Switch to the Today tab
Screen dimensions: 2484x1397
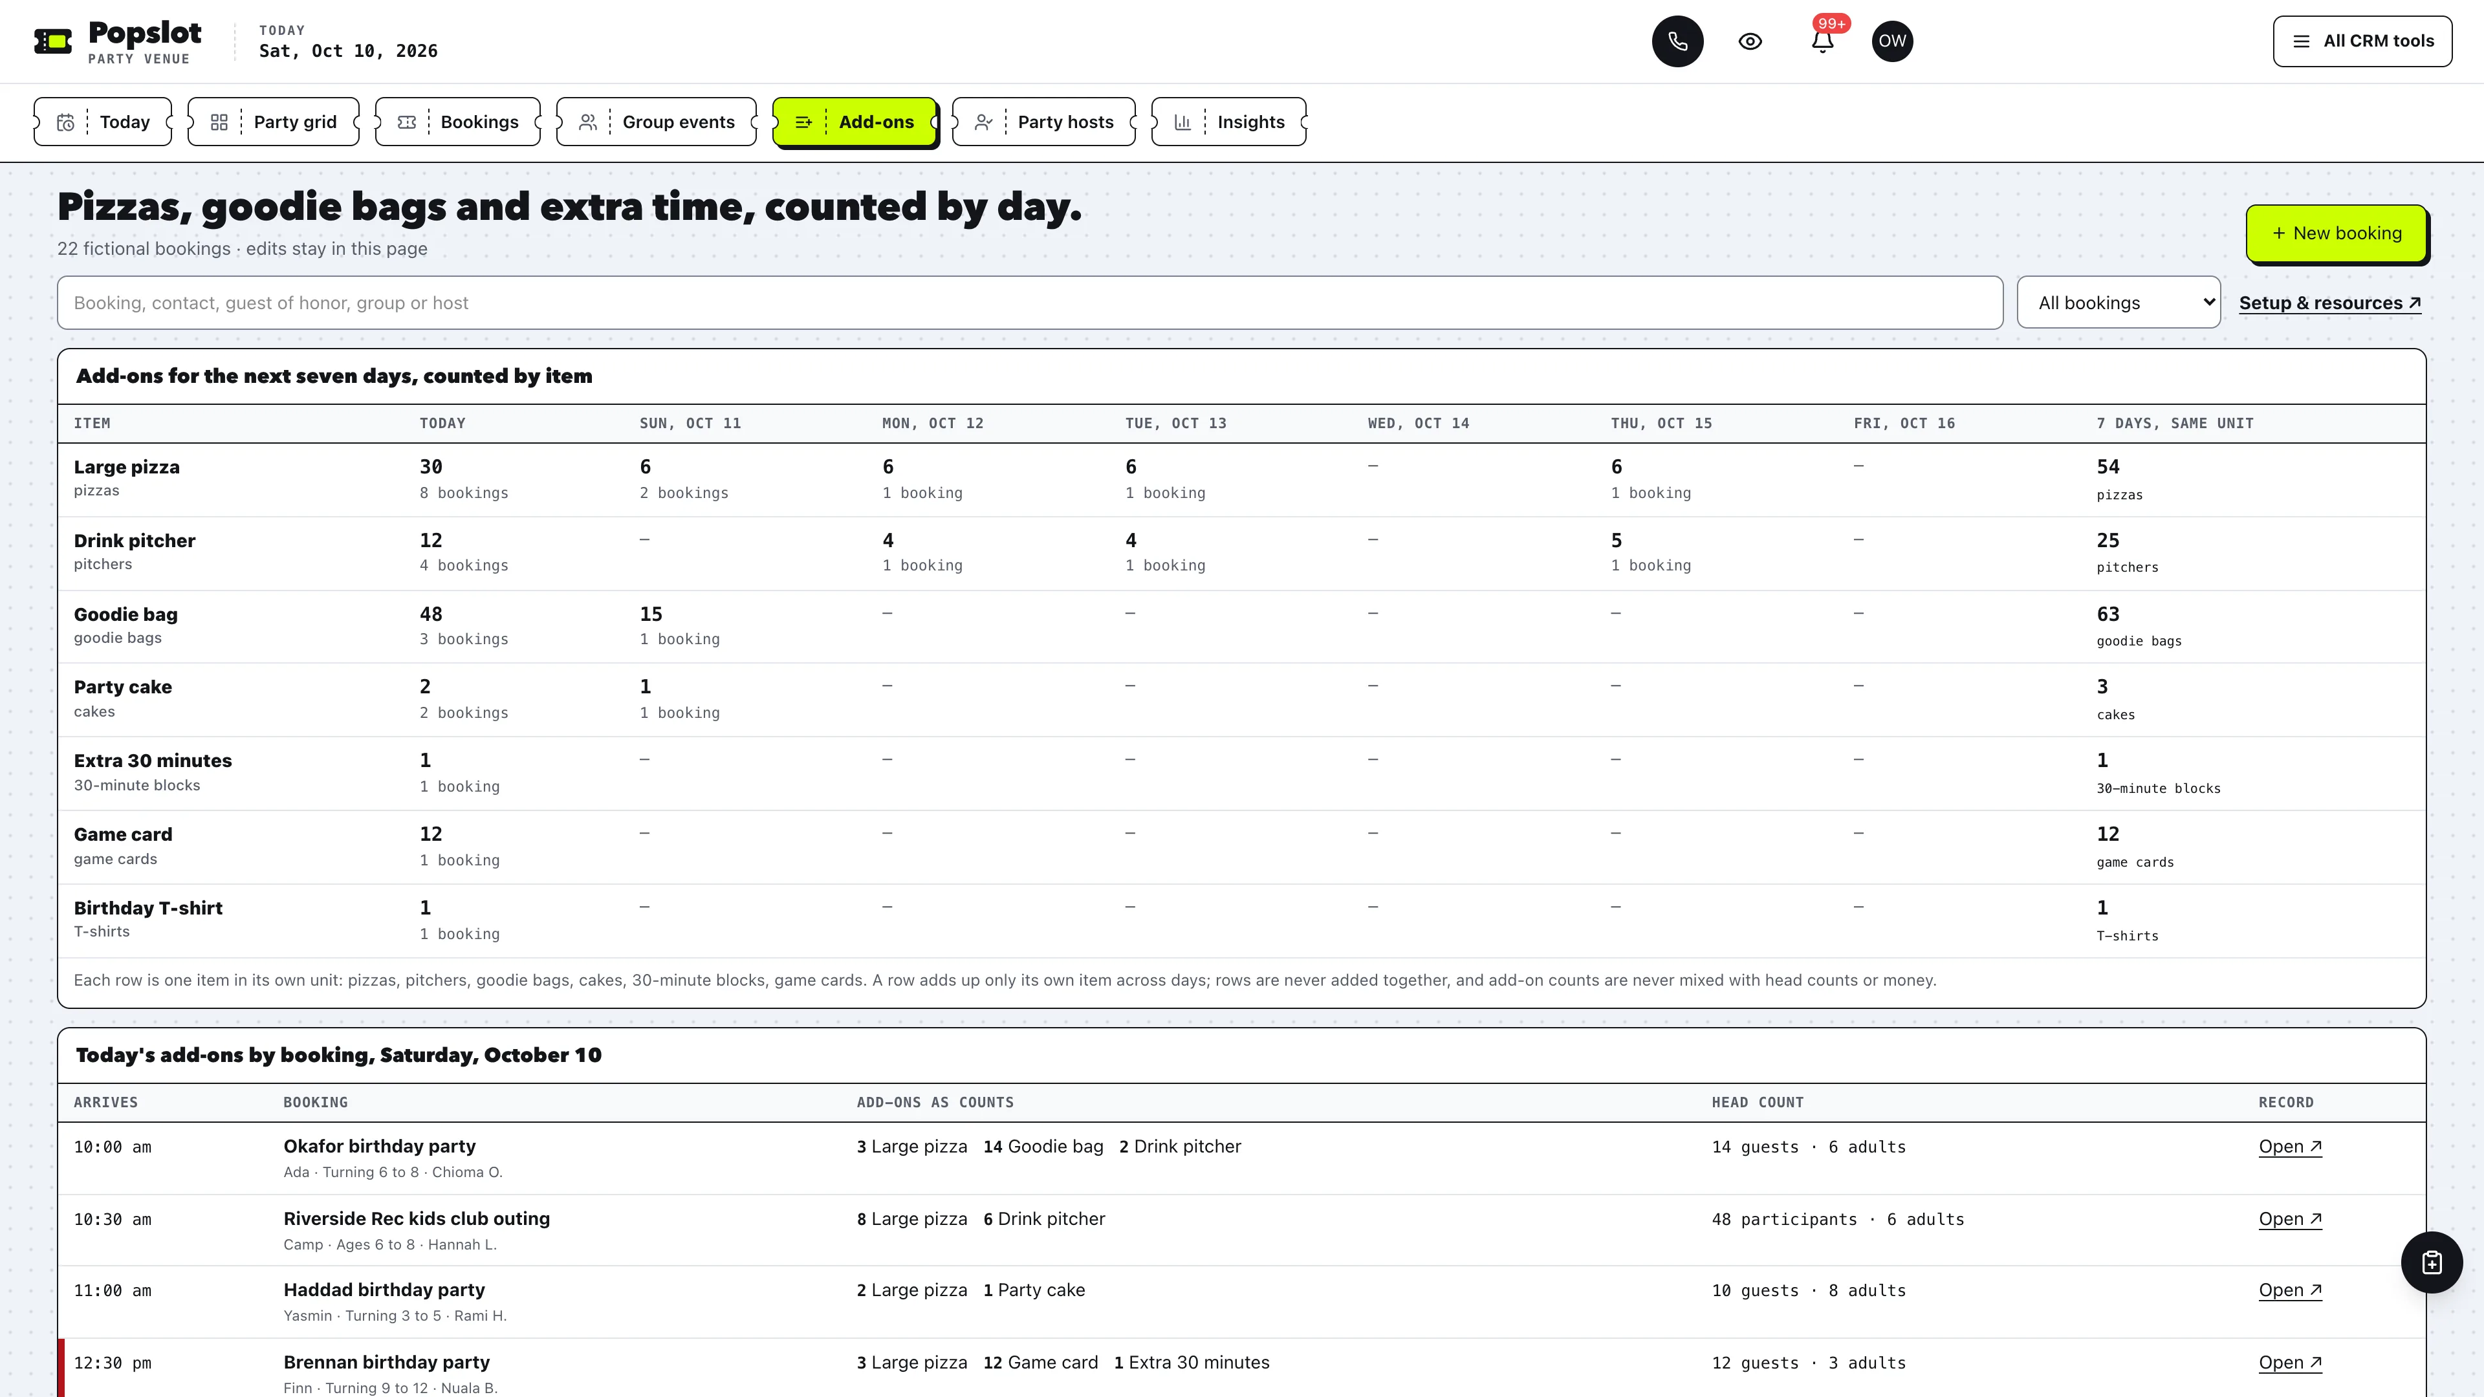click(x=103, y=122)
